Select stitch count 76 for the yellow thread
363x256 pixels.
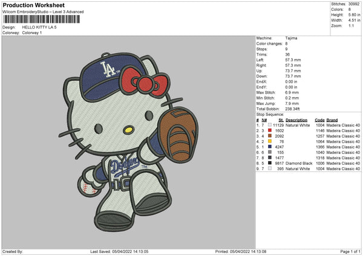pyautogui.click(x=281, y=142)
